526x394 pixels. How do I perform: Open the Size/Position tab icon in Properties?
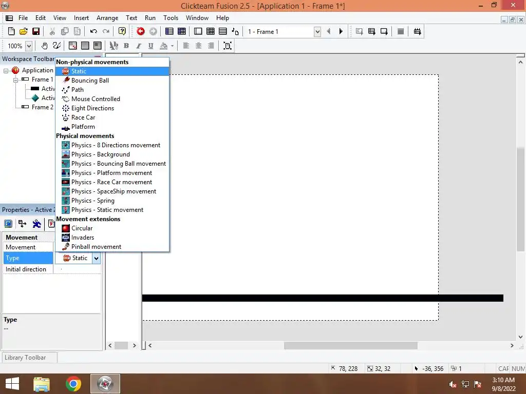(x=23, y=224)
